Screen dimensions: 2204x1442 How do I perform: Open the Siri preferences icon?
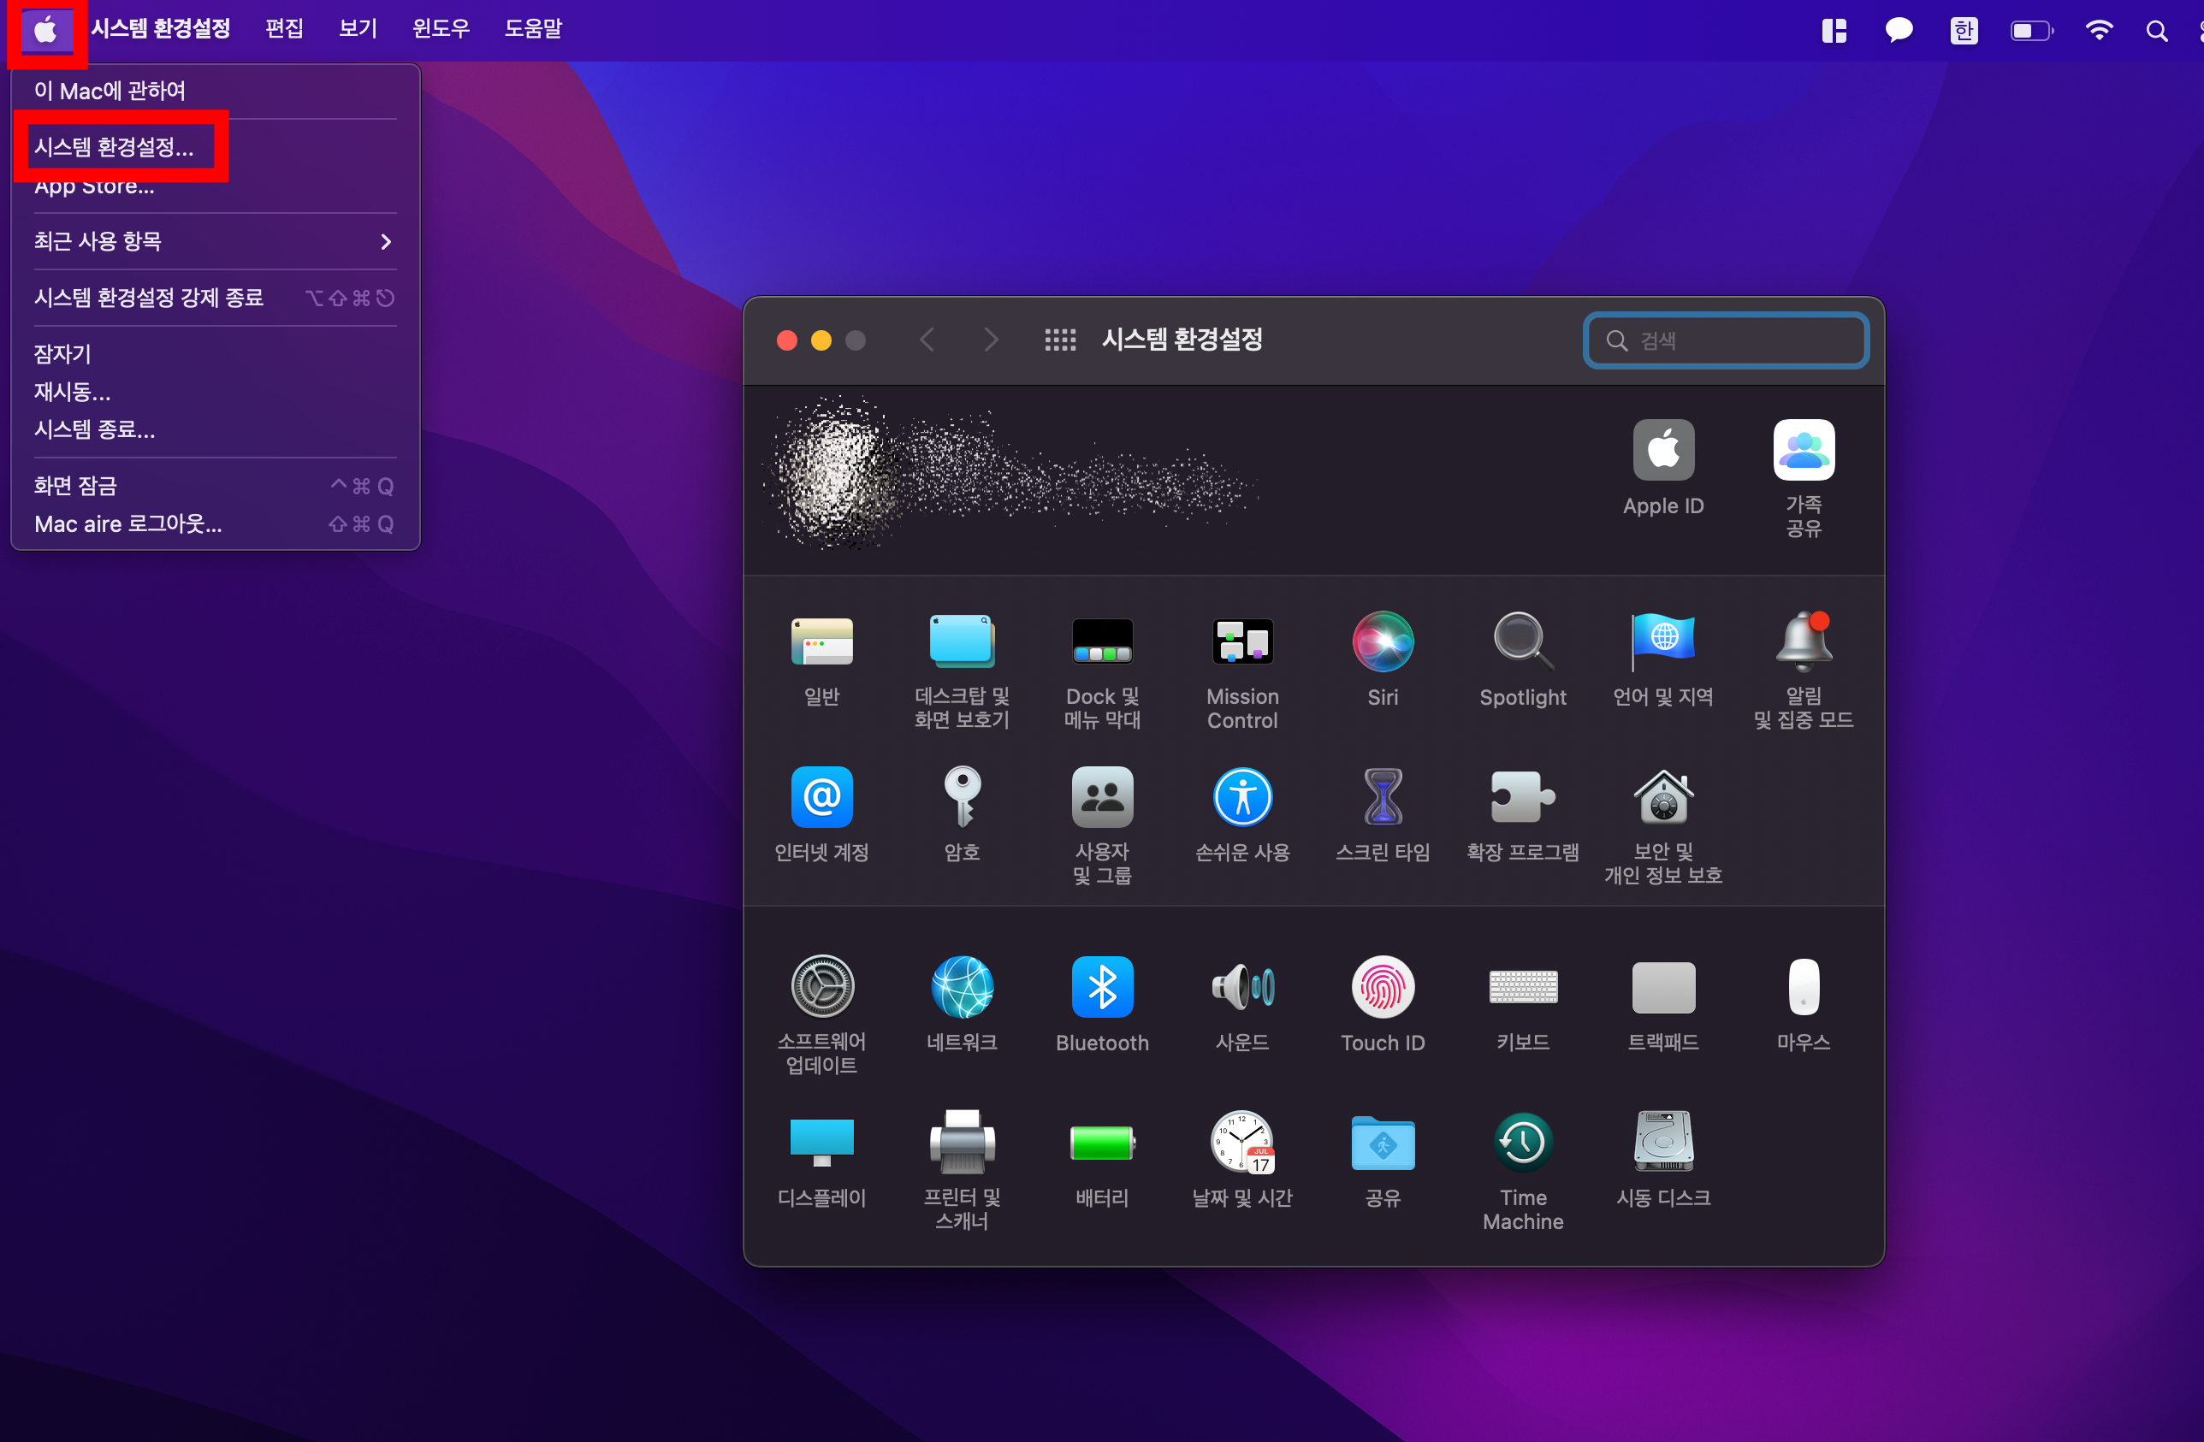(x=1382, y=641)
